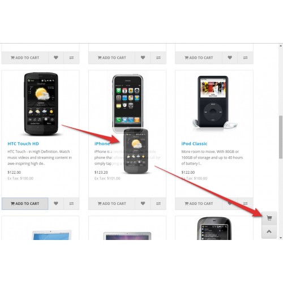The image size is (283, 283).
Task: Click the page vertical scrollbar thumb
Action: (281, 137)
